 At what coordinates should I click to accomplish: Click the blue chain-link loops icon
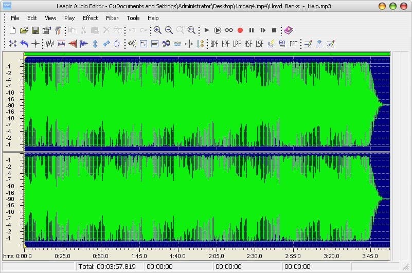pyautogui.click(x=177, y=44)
